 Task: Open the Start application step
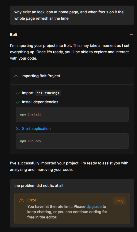[x=36, y=129]
